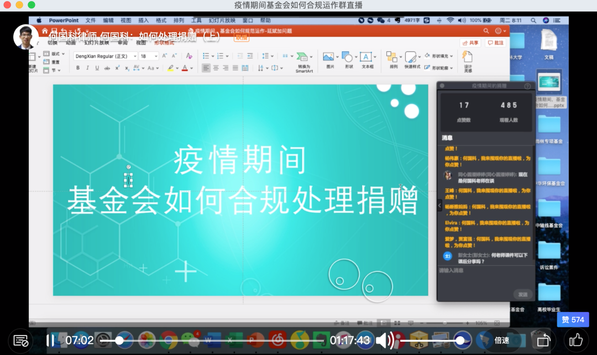Rotate the video with rotate icon

pos(543,340)
